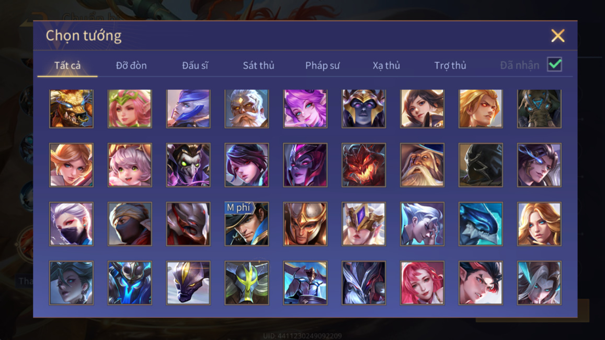Select the wizard with blue pointed hat
This screenshot has height=340, width=605.
[422, 165]
